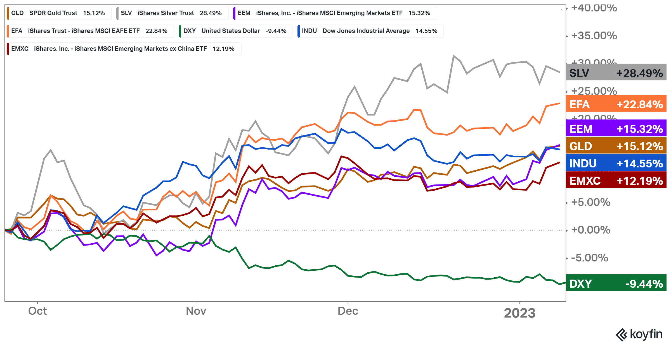Click the Koyfin logo icon
The height and width of the screenshot is (346, 671).
[621, 335]
